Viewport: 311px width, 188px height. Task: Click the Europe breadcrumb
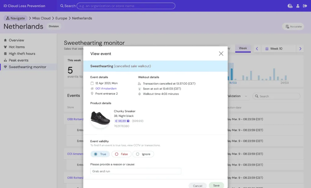61,18
